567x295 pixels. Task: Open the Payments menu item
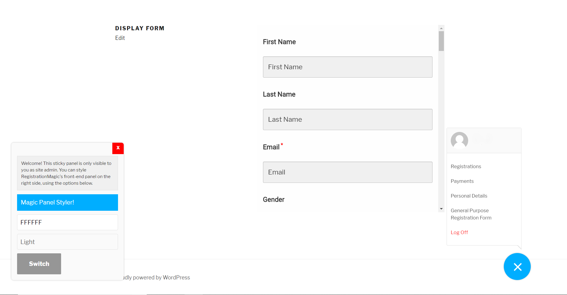pyautogui.click(x=462, y=181)
